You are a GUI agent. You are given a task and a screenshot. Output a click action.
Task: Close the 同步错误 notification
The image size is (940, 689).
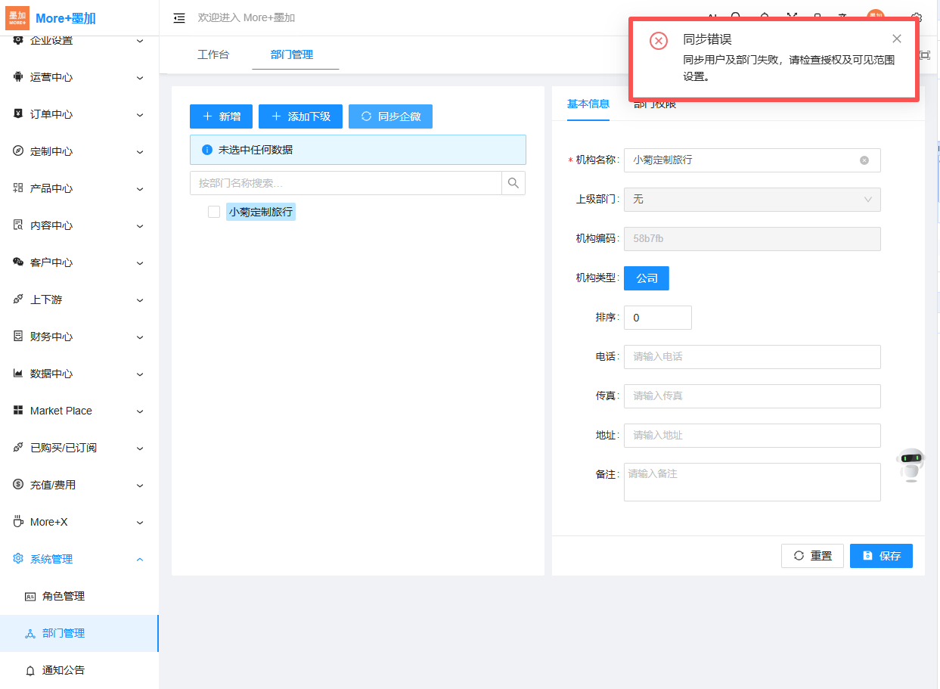click(896, 39)
